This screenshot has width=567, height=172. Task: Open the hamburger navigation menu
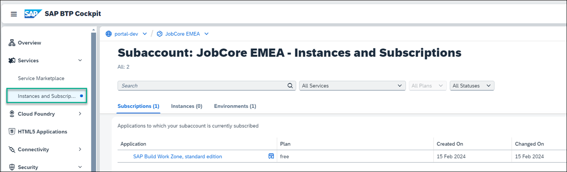point(14,14)
